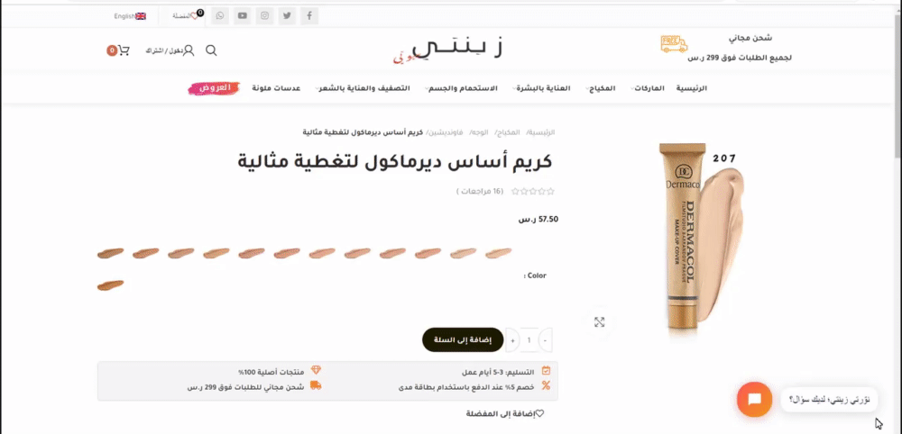Add product with إضافة إلى السلة button

click(463, 340)
